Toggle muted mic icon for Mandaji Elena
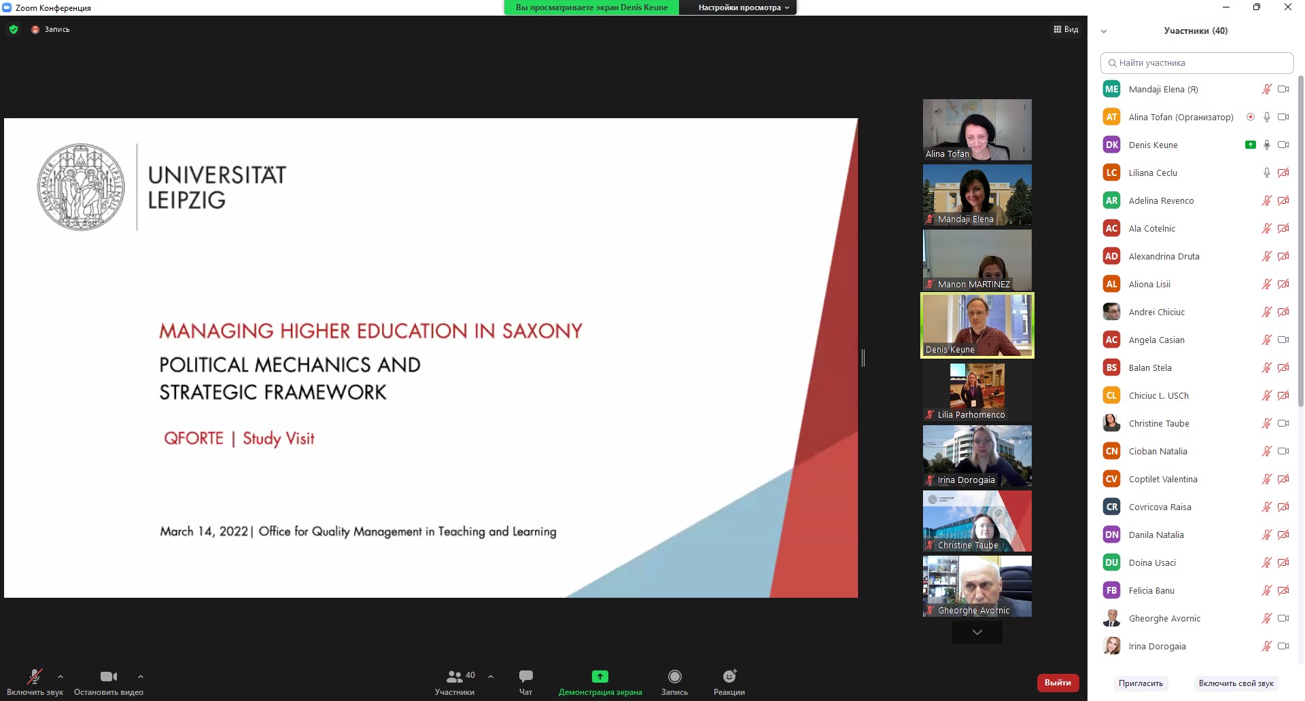The width and height of the screenshot is (1305, 701). (1266, 89)
